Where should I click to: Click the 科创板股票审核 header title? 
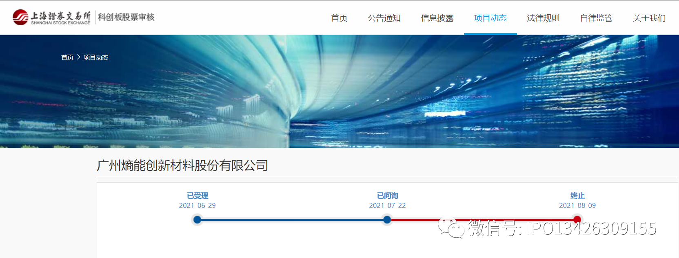pos(126,17)
